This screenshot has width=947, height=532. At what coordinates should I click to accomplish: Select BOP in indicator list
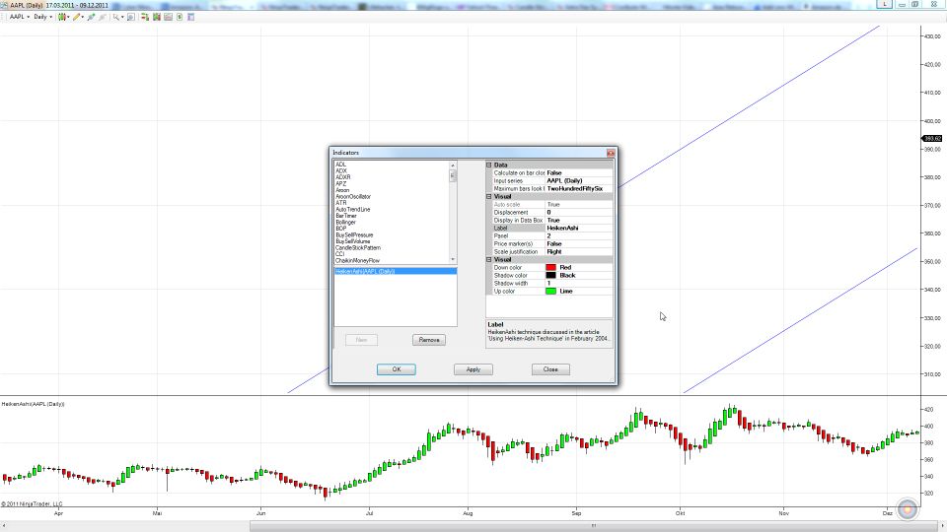click(x=341, y=229)
